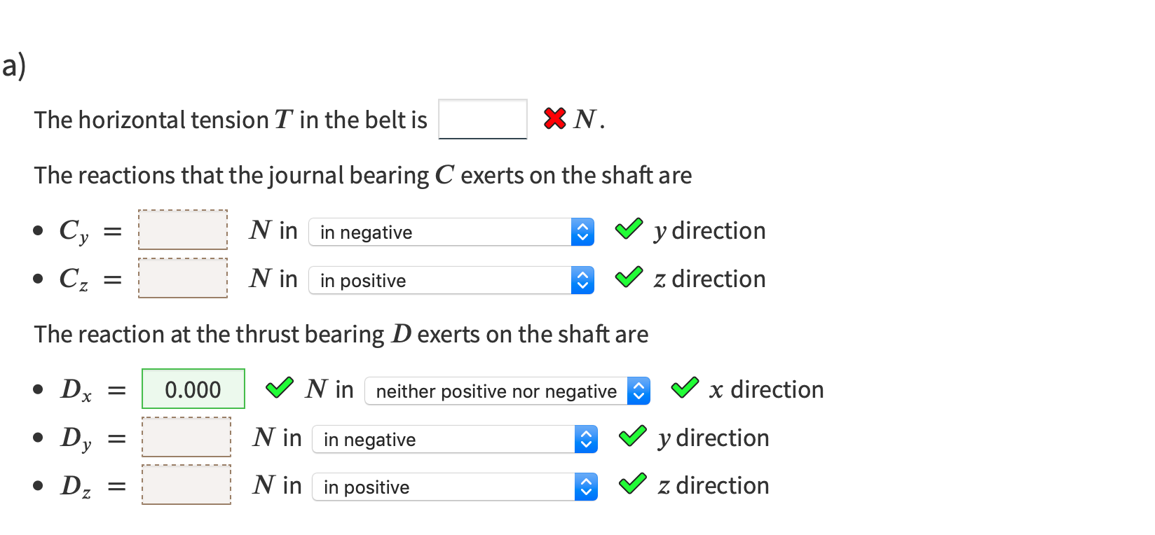Focus the Dz value input field
The image size is (1155, 535).
pyautogui.click(x=186, y=485)
